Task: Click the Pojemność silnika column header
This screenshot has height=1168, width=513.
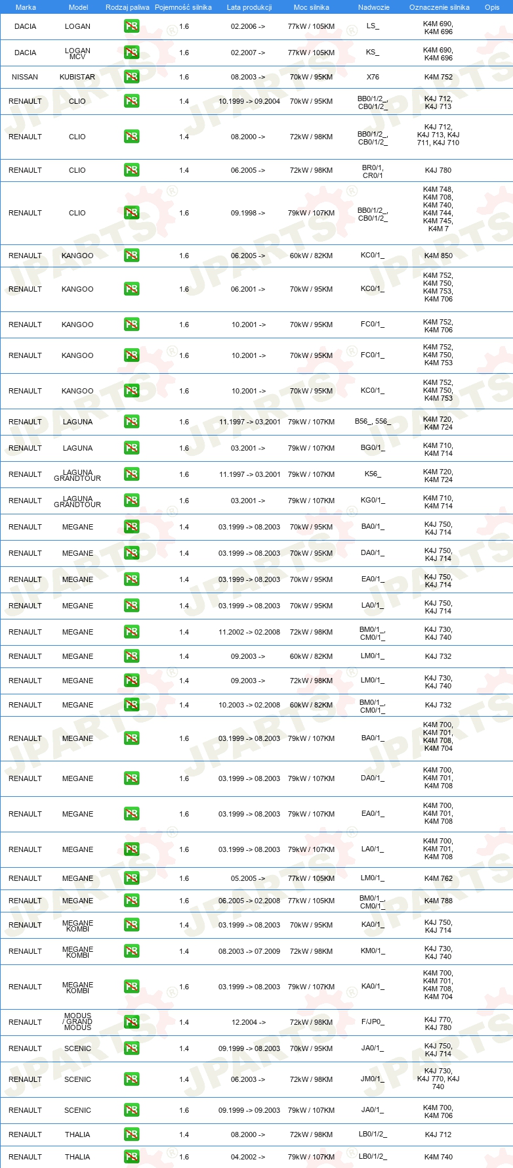Action: [x=183, y=7]
